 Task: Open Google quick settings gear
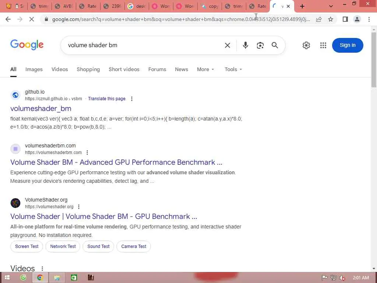pyautogui.click(x=306, y=45)
